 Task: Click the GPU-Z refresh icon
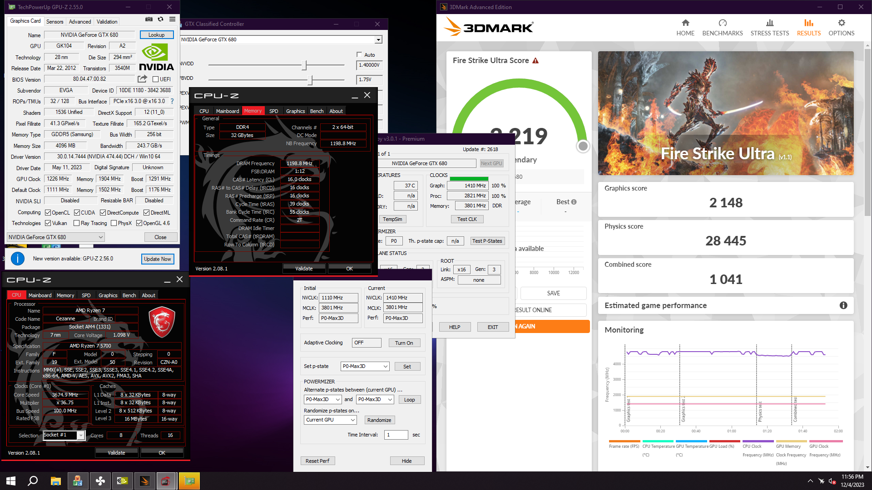[160, 20]
